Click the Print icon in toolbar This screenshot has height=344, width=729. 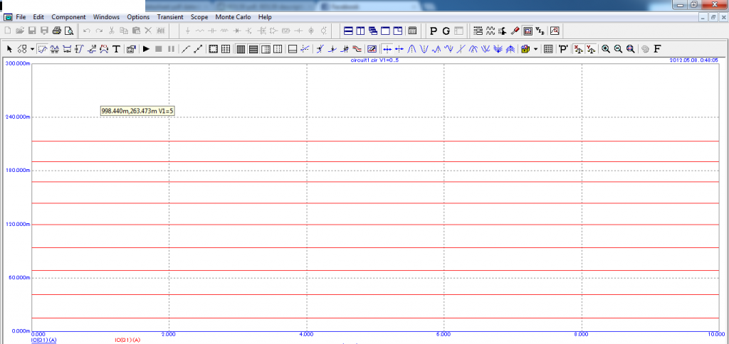57,31
